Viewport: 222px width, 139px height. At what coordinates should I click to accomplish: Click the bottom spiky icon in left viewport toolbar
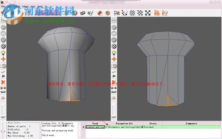3,98
